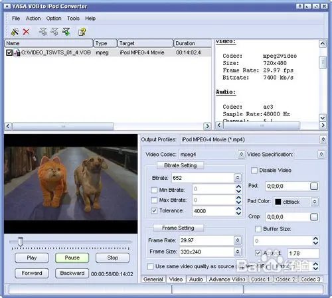
Task: Click the Crop editor box button
Action: 314,217
